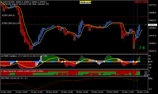The height and width of the screenshot is (94, 158).
Task: Click the oscillator zero level 0.00 label
Action: click(x=150, y=62)
